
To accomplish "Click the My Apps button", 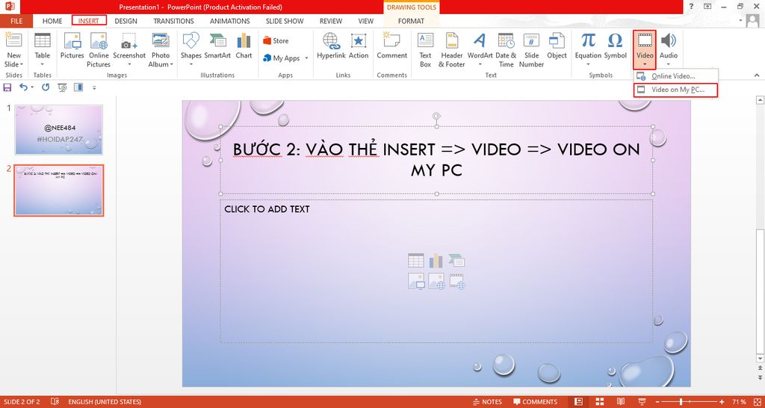I will (282, 58).
